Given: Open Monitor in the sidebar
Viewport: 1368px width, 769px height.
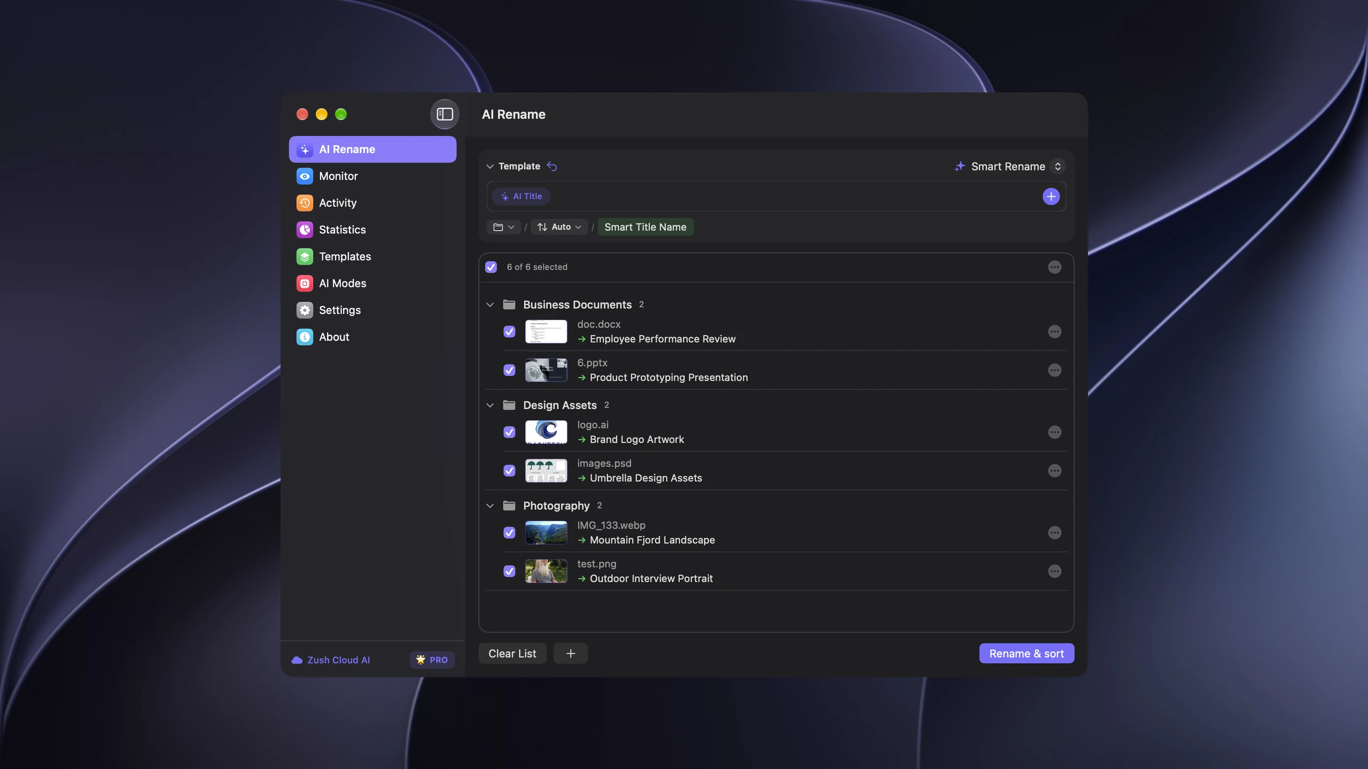Looking at the screenshot, I should click(x=372, y=176).
